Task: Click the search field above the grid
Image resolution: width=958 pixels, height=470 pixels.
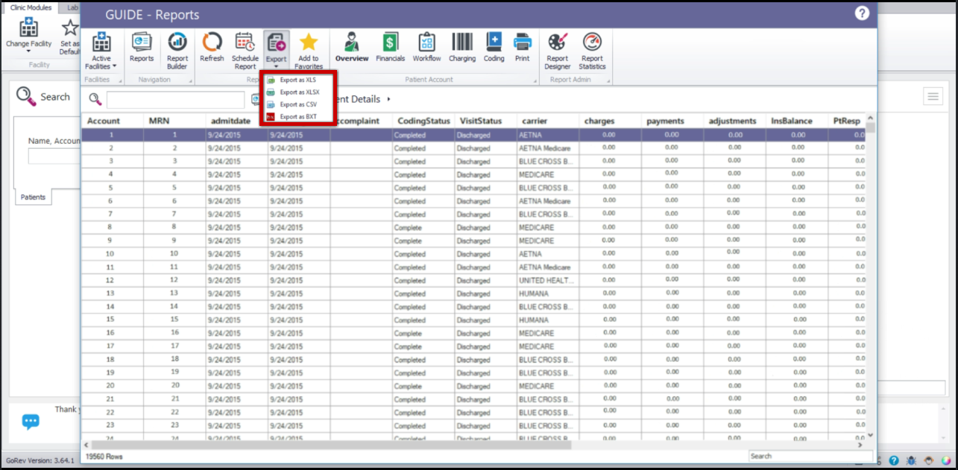Action: [x=176, y=100]
